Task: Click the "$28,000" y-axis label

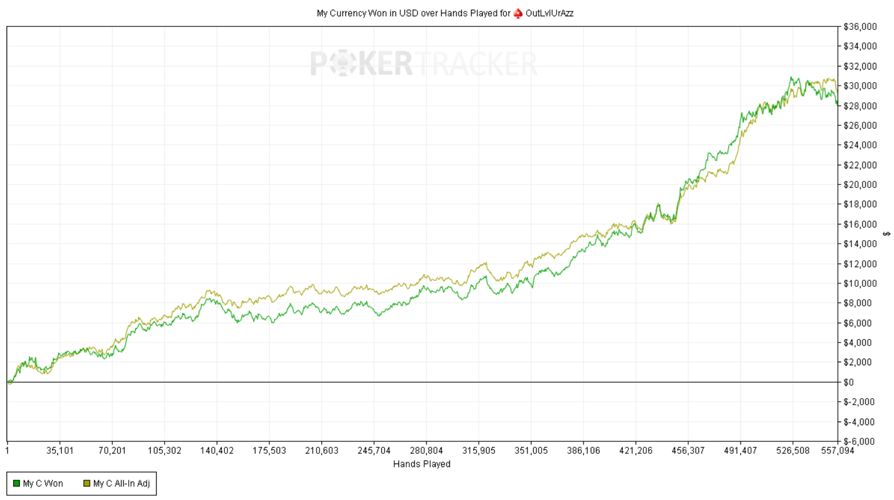Action: [860, 105]
